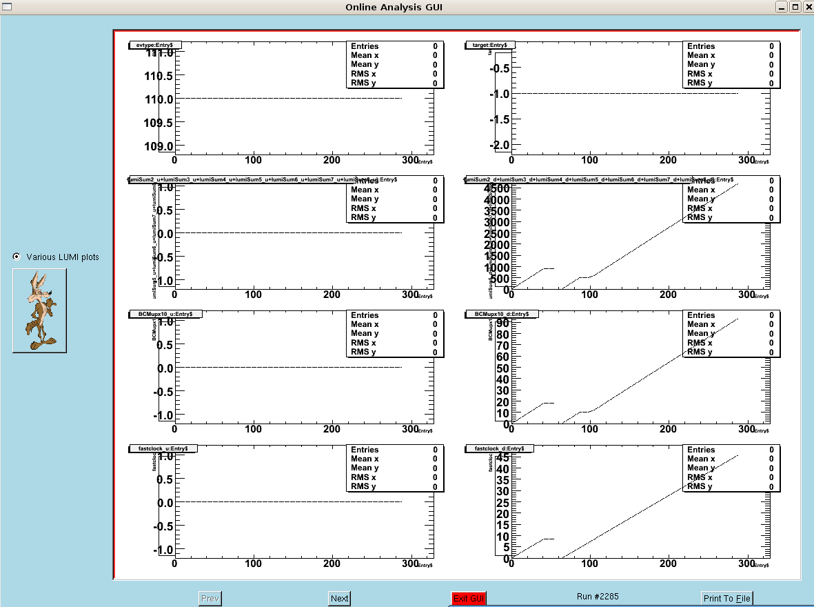Viewport: 814px width, 607px height.
Task: Minimize the Online Analysis GUI window
Action: [782, 7]
